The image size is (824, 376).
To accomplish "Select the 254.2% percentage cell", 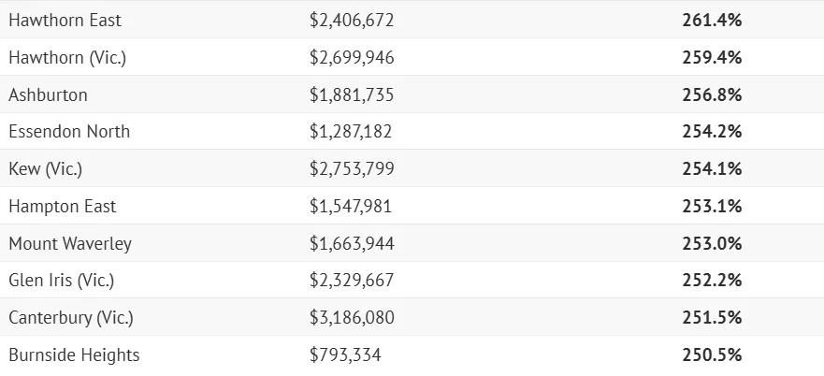I will point(712,132).
